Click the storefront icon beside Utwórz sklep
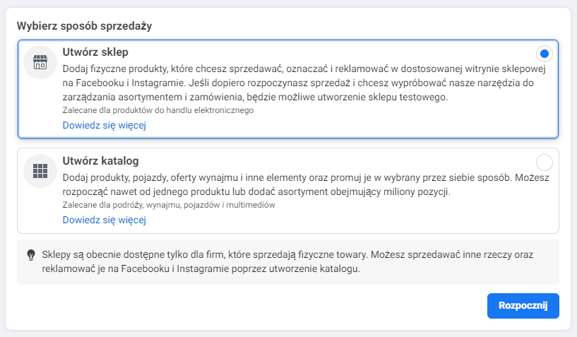Screen dimensions: 577x337 pyautogui.click(x=40, y=62)
